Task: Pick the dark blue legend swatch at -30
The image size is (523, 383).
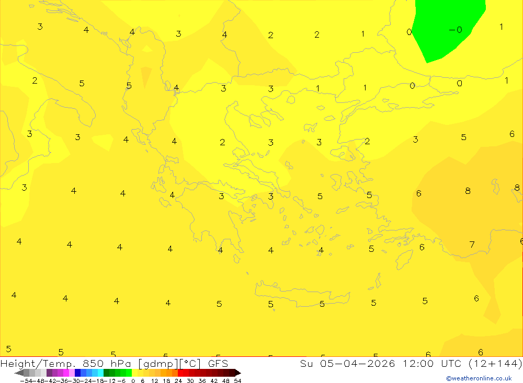Action: [78, 373]
